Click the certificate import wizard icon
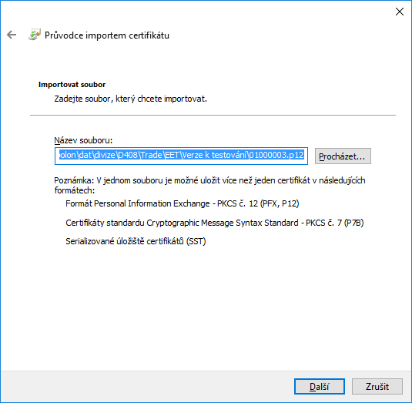412x403 pixels. coord(35,35)
